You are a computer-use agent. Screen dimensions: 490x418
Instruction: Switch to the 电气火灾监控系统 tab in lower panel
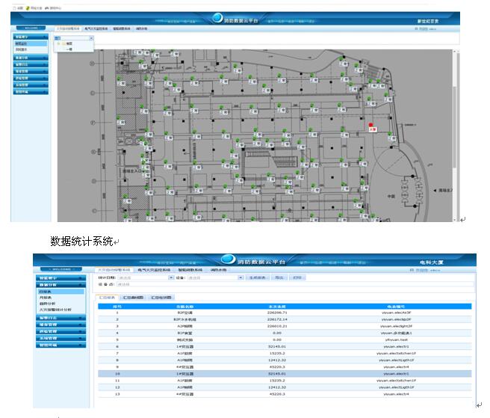point(154,269)
